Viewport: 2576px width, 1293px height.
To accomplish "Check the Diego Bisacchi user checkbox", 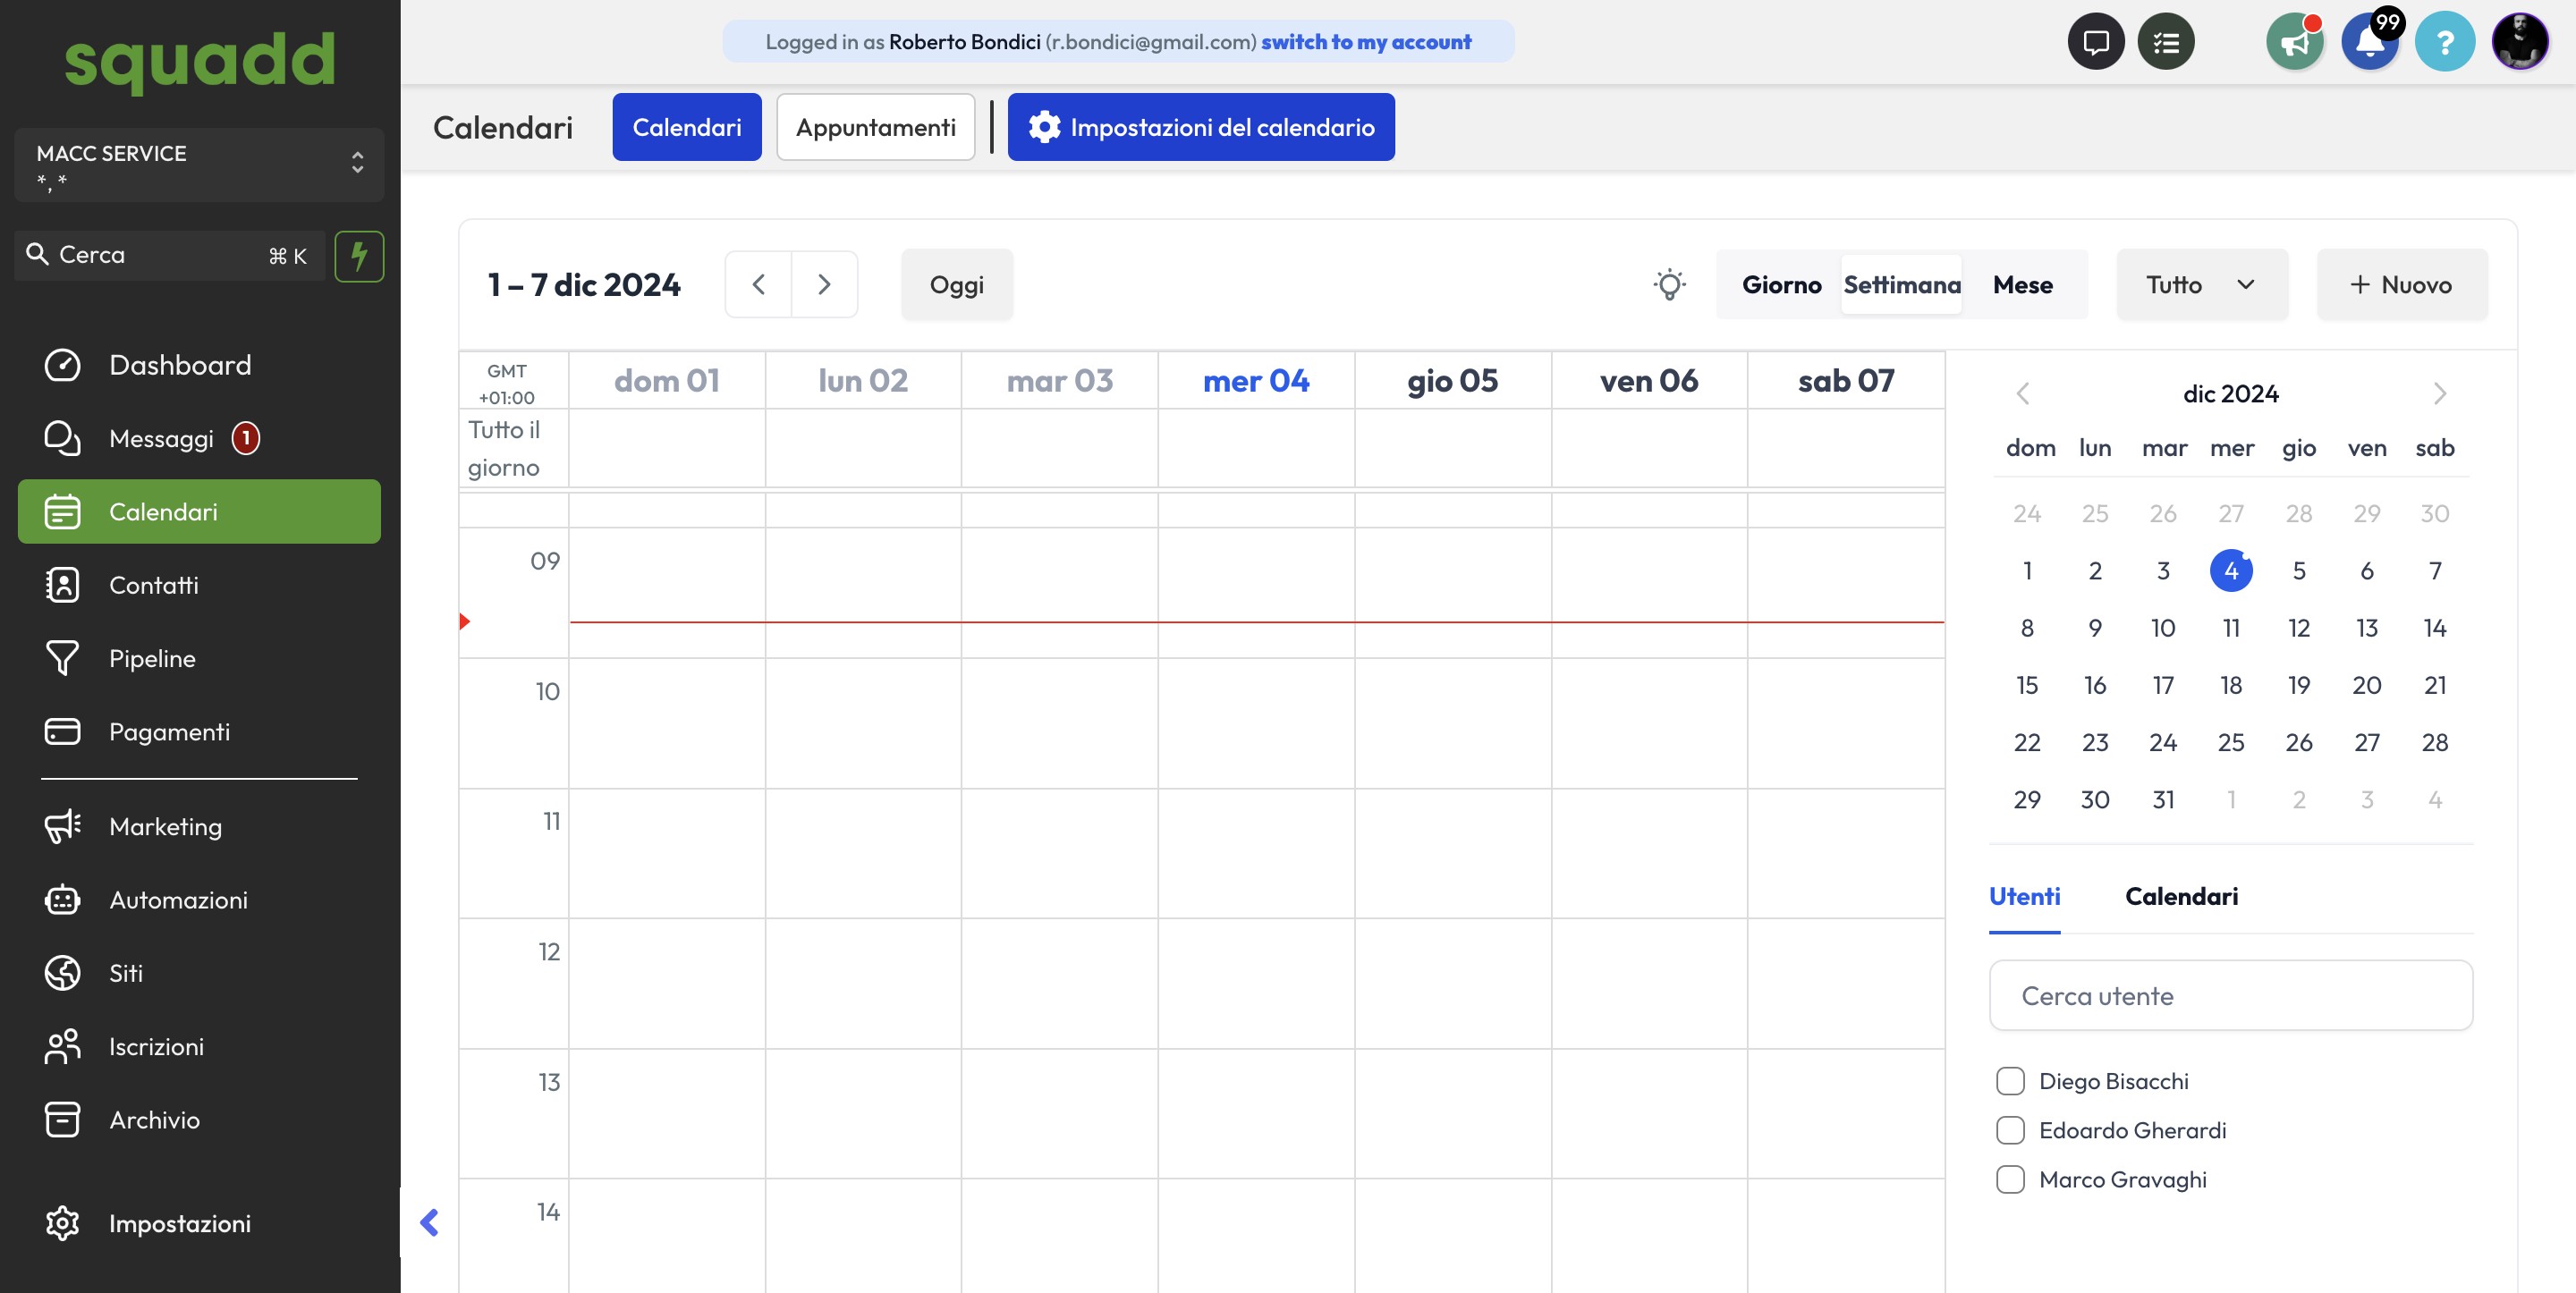I will click(2010, 1081).
